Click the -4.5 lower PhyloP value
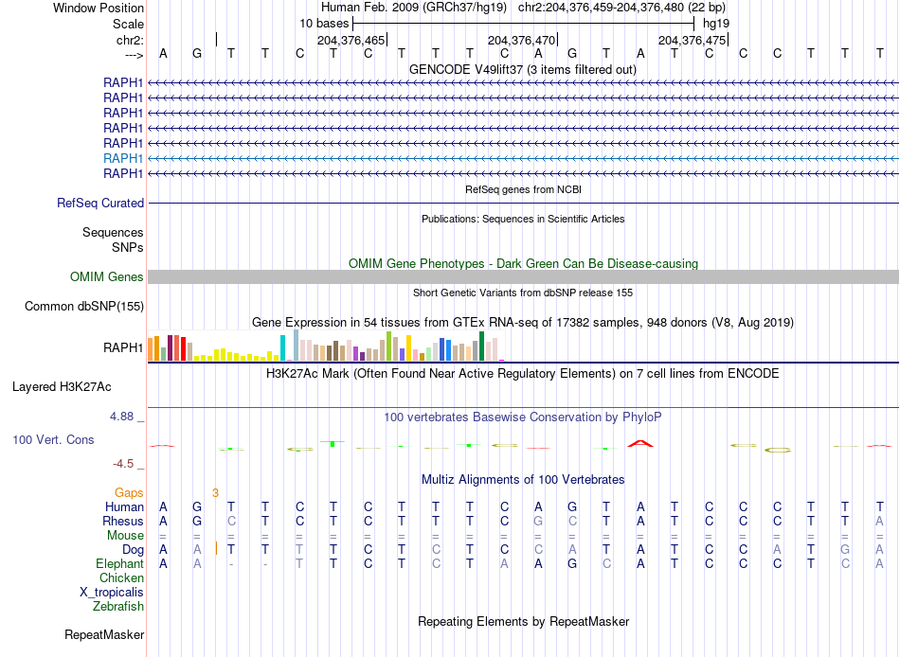This screenshot has height=657, width=900. click(123, 464)
